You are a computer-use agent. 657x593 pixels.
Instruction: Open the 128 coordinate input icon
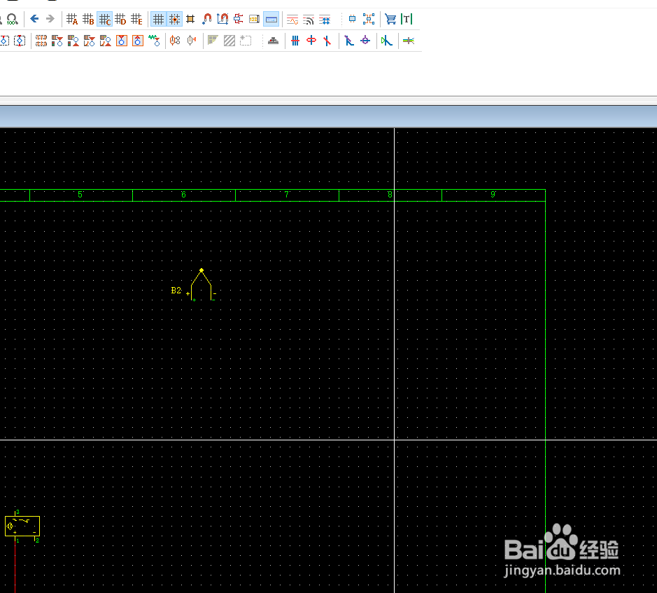coord(255,19)
